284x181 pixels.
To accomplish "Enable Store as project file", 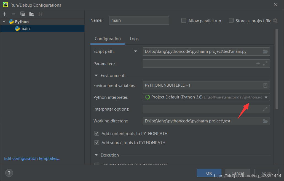I will coord(231,20).
